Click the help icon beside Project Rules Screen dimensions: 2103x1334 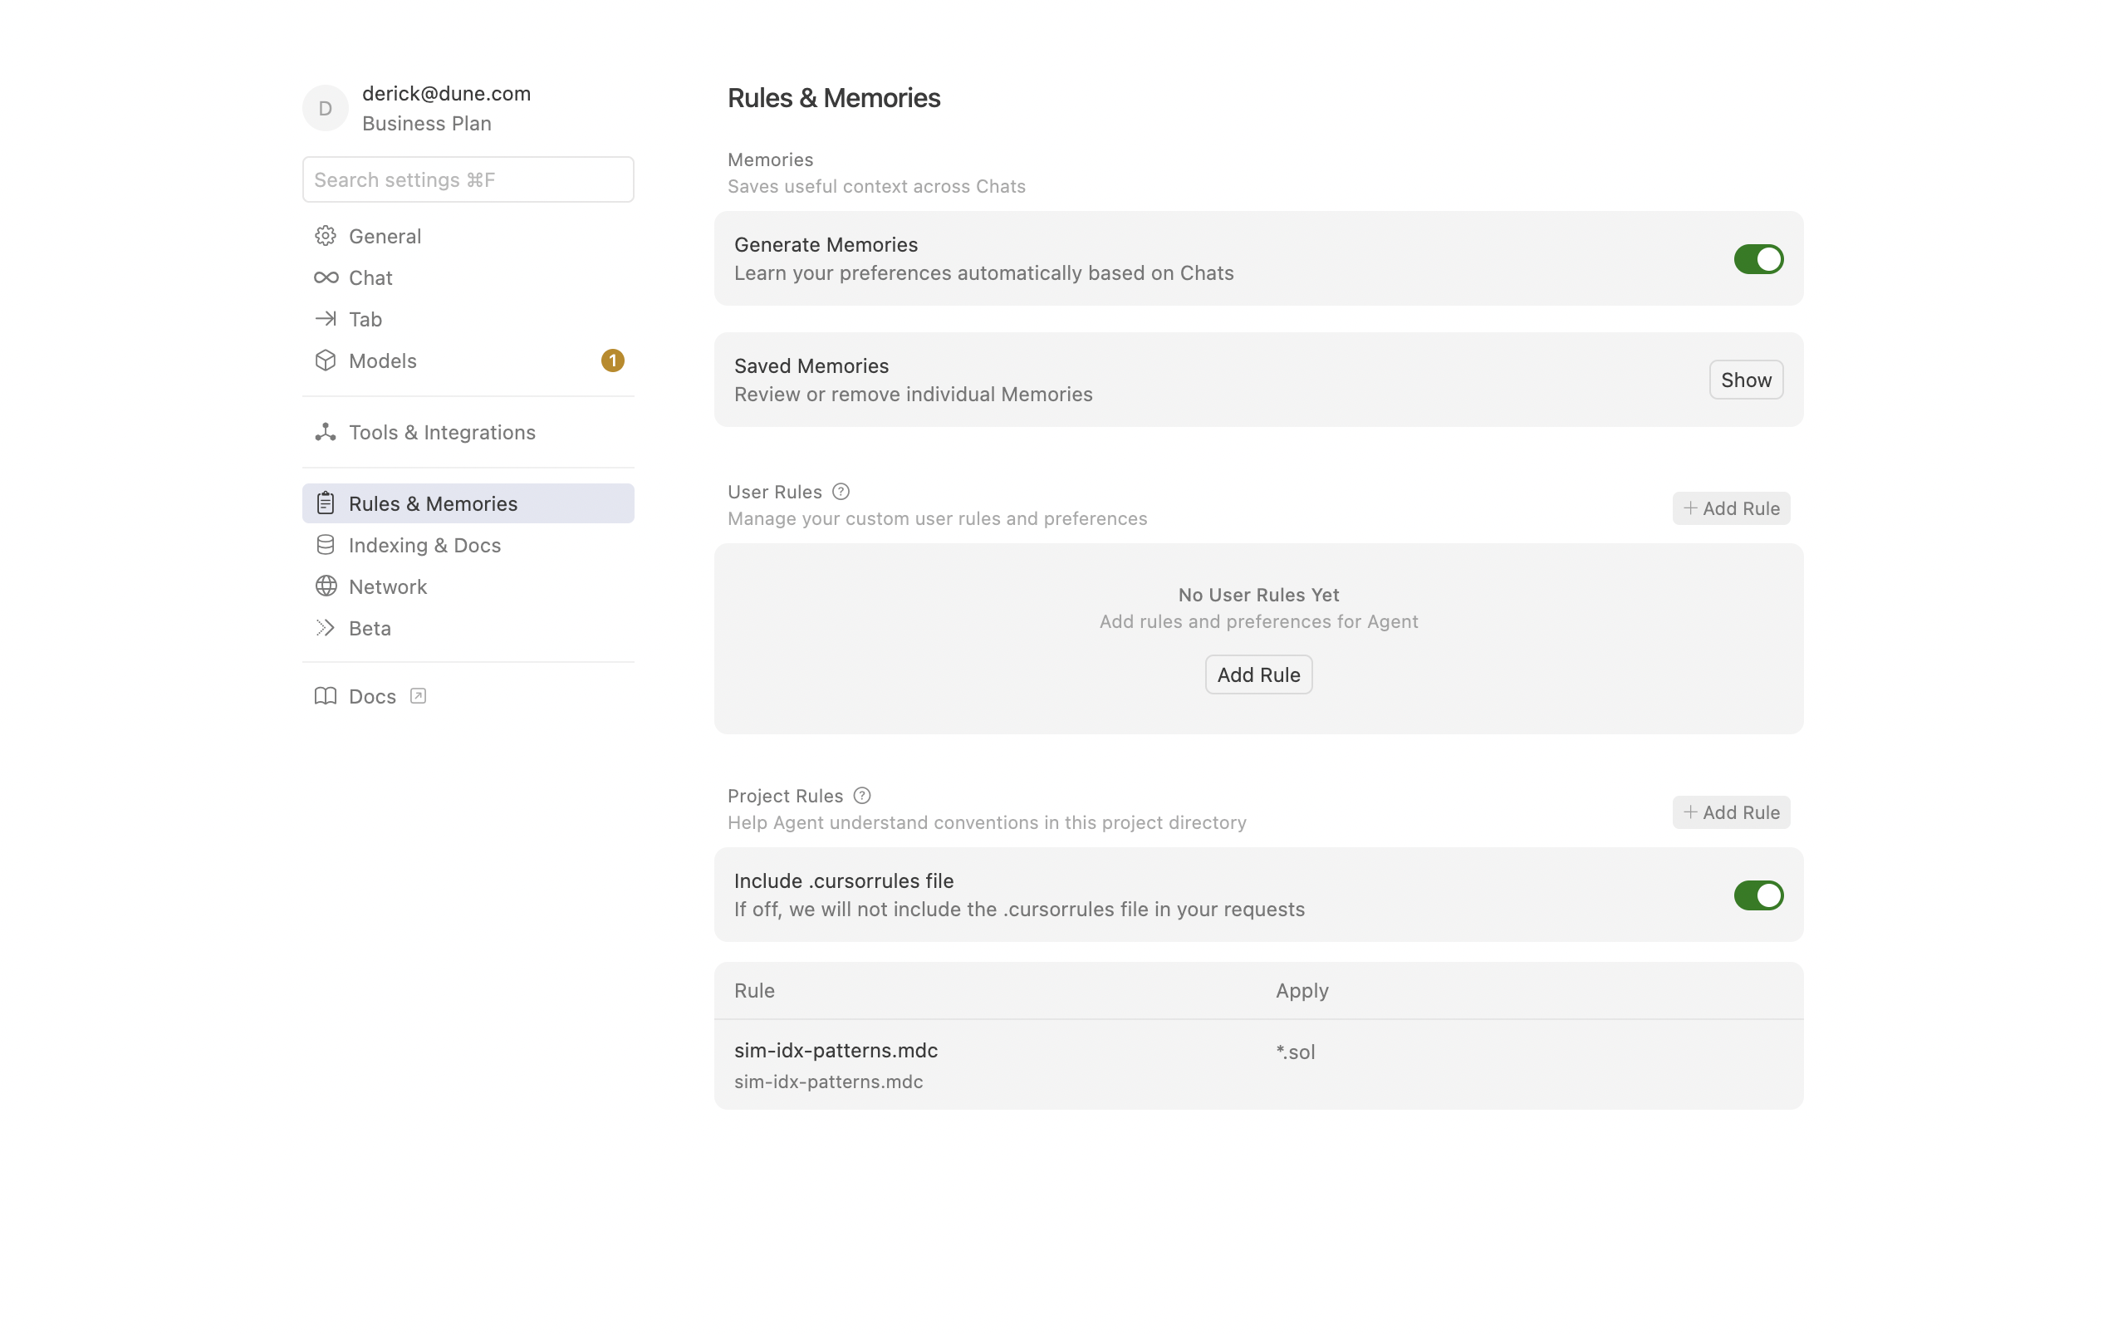pyautogui.click(x=861, y=796)
